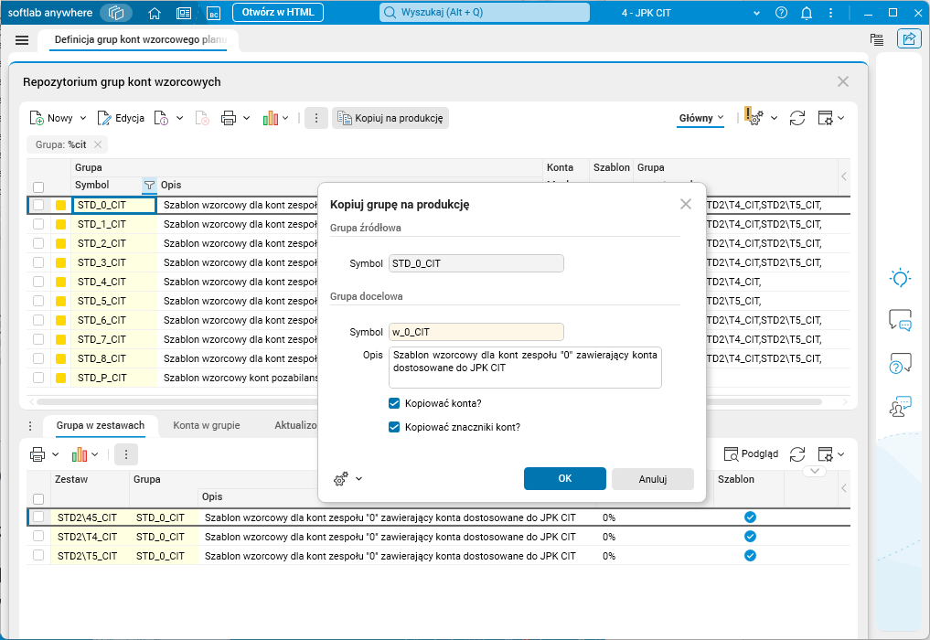930x640 pixels.
Task: Click Otwórz w HTML button
Action: tap(278, 13)
